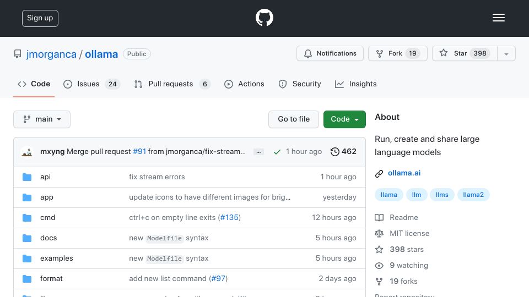Open the hamburger navigation menu

point(498,18)
